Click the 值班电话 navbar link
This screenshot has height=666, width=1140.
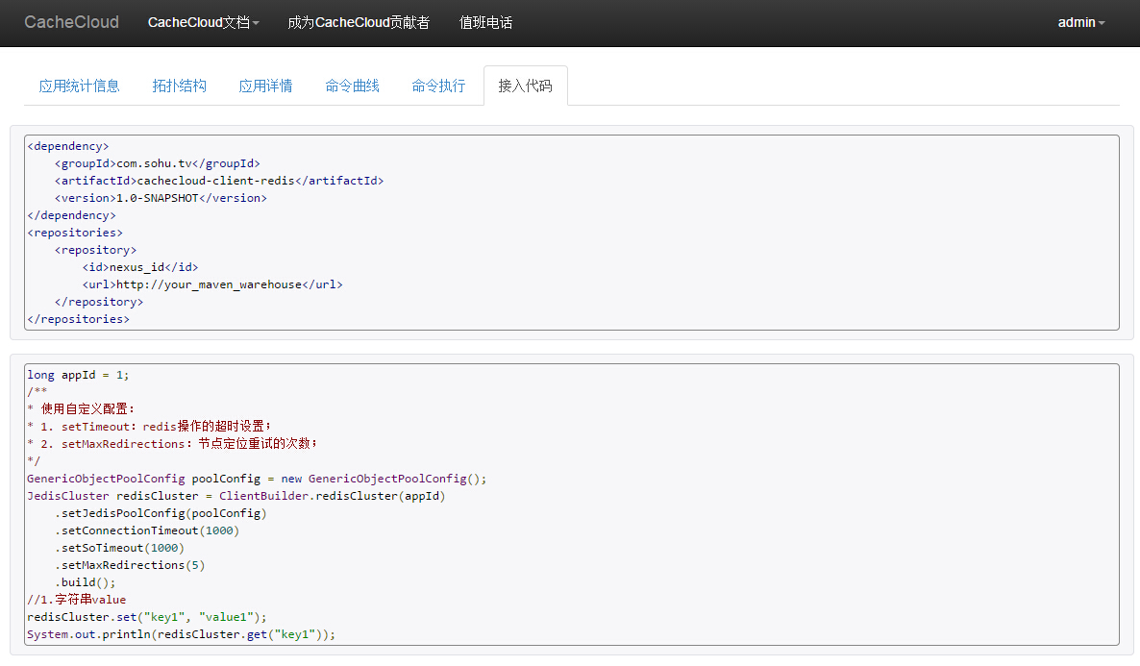pos(485,22)
